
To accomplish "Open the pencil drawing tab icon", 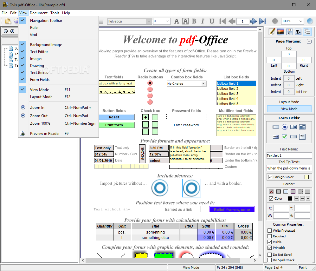I will click(272, 32).
